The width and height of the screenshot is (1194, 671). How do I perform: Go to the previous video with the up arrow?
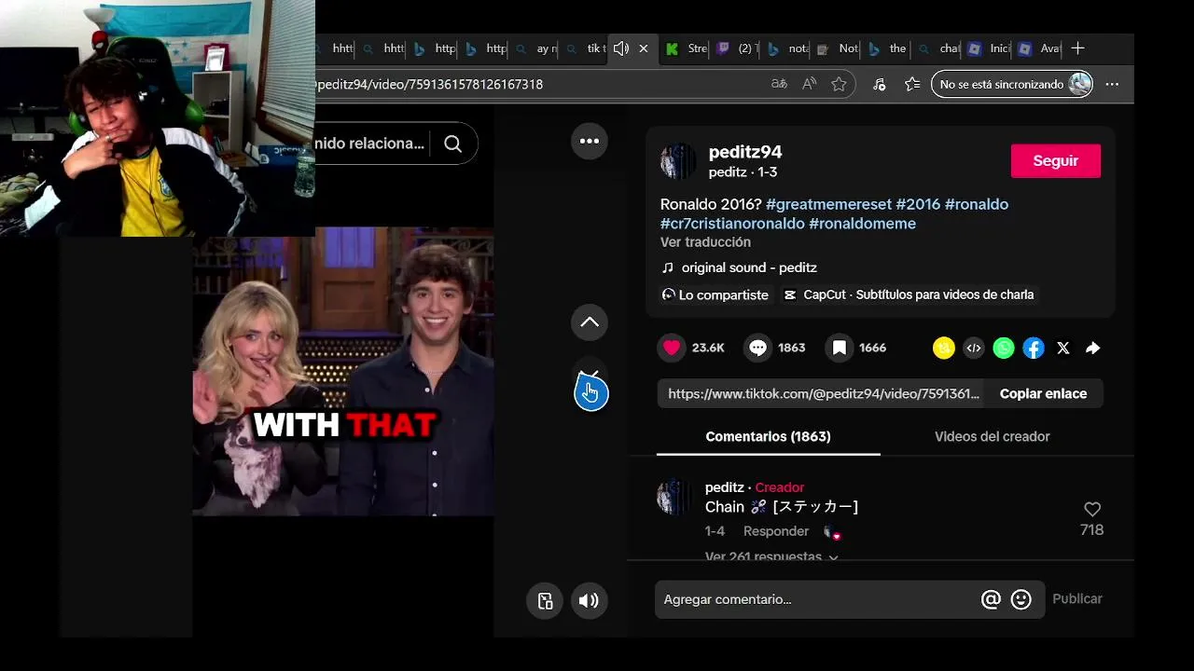pyautogui.click(x=590, y=322)
